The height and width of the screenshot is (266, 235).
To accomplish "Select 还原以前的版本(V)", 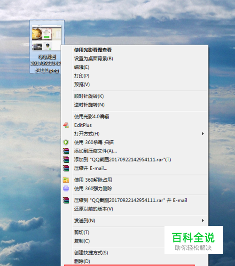I will pyautogui.click(x=94, y=209).
